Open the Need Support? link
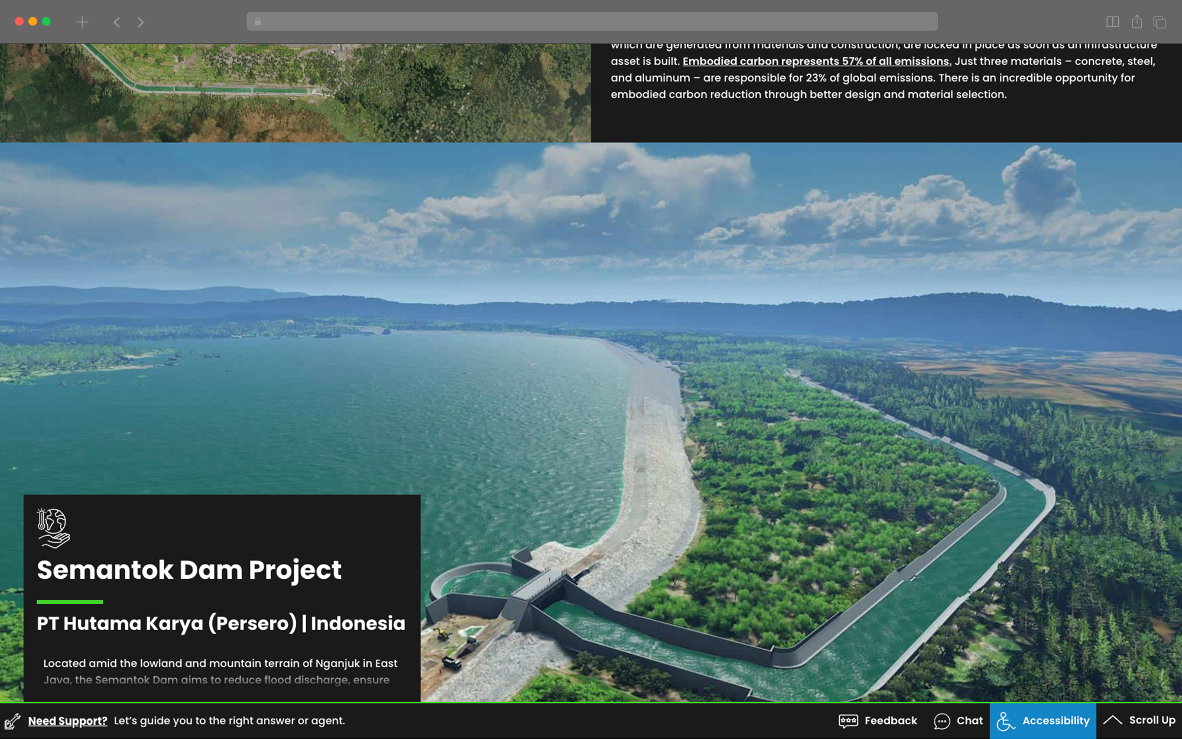This screenshot has height=739, width=1182. point(67,721)
